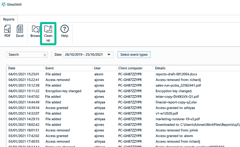Clear the Search box with X
The height and width of the screenshot is (147, 240).
[x=45, y=55]
